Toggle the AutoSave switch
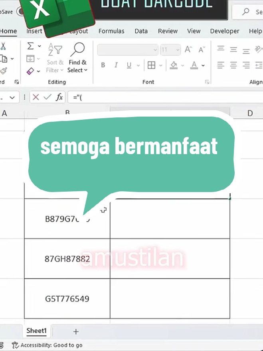Image resolution: width=263 pixels, height=351 pixels. tap(20, 12)
